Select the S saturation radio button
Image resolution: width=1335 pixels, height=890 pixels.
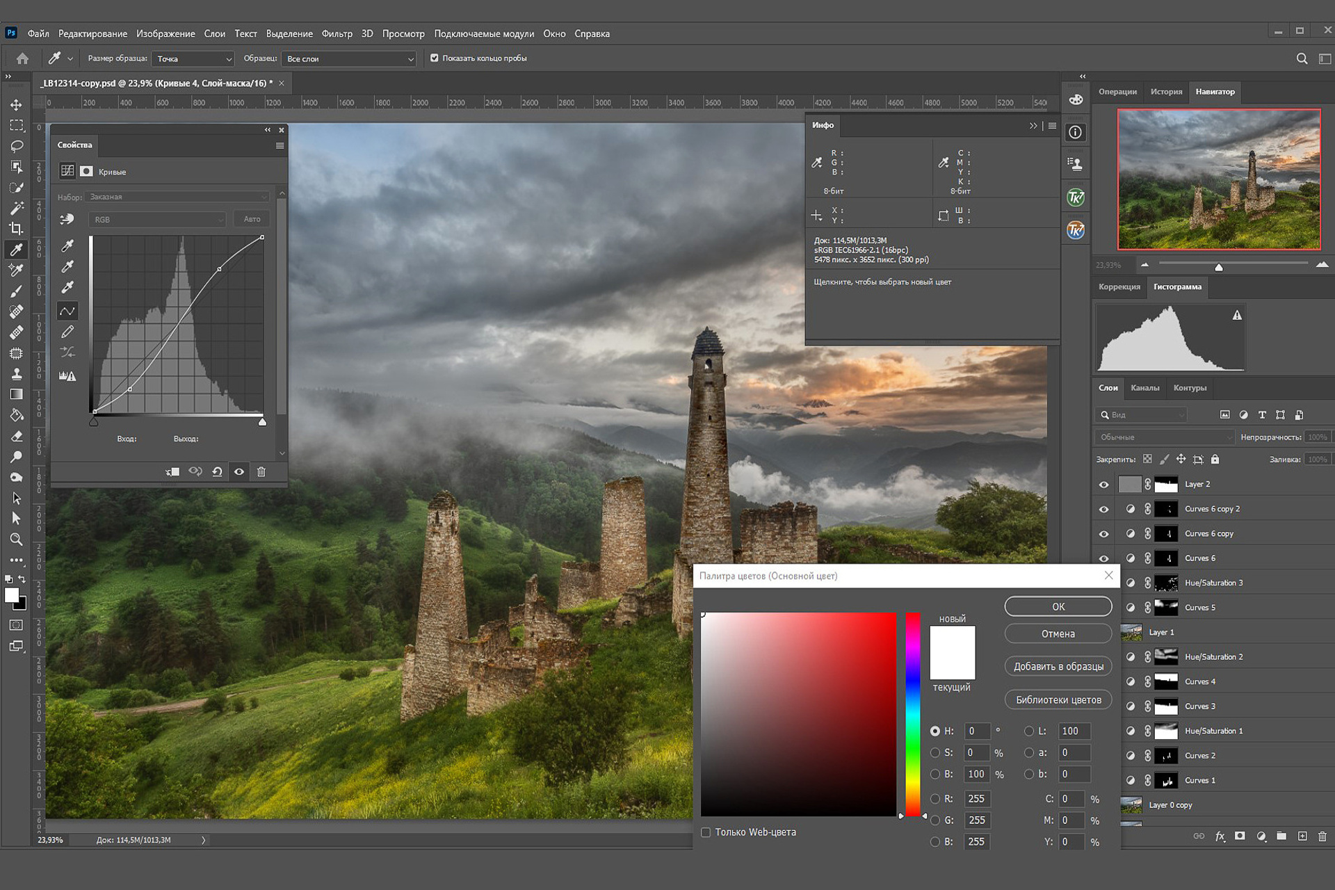coord(935,753)
